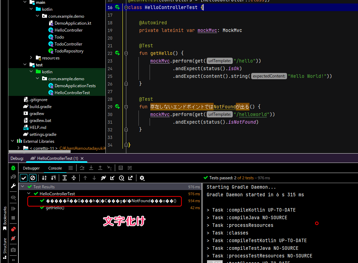Toggle Show Passed checkmark button
The width and height of the screenshot is (358, 263).
(24, 178)
